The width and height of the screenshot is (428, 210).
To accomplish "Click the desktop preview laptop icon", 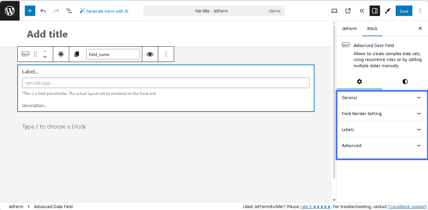I will tap(334, 11).
